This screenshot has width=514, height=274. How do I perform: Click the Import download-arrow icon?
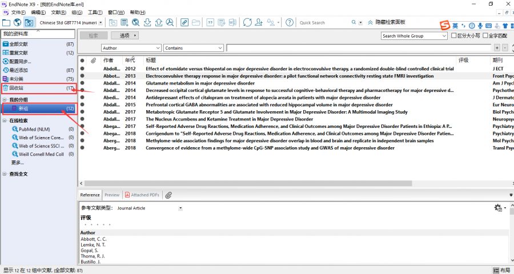click(x=147, y=23)
